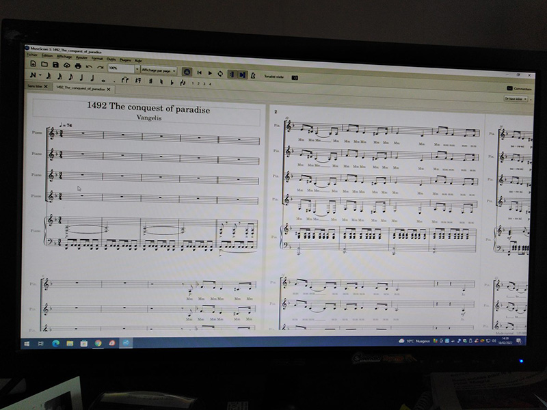Open the Affichage par page view dropdown
The width and height of the screenshot is (547, 410).
tap(159, 70)
